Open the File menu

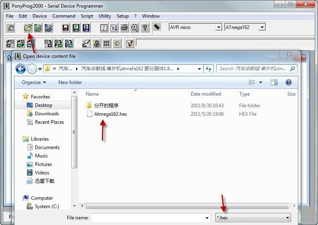(10, 16)
